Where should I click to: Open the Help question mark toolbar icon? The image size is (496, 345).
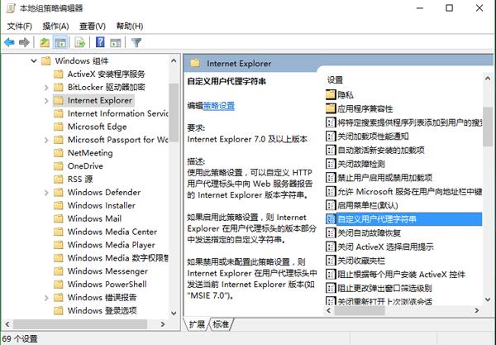(x=100, y=42)
